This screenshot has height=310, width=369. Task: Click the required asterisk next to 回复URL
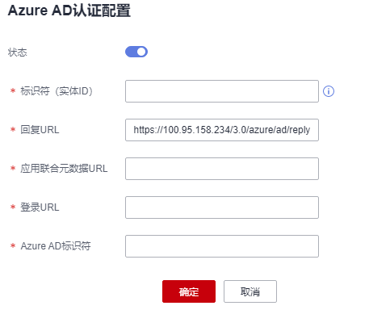(x=13, y=129)
